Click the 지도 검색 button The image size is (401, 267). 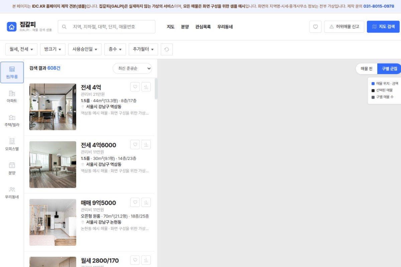click(x=383, y=27)
